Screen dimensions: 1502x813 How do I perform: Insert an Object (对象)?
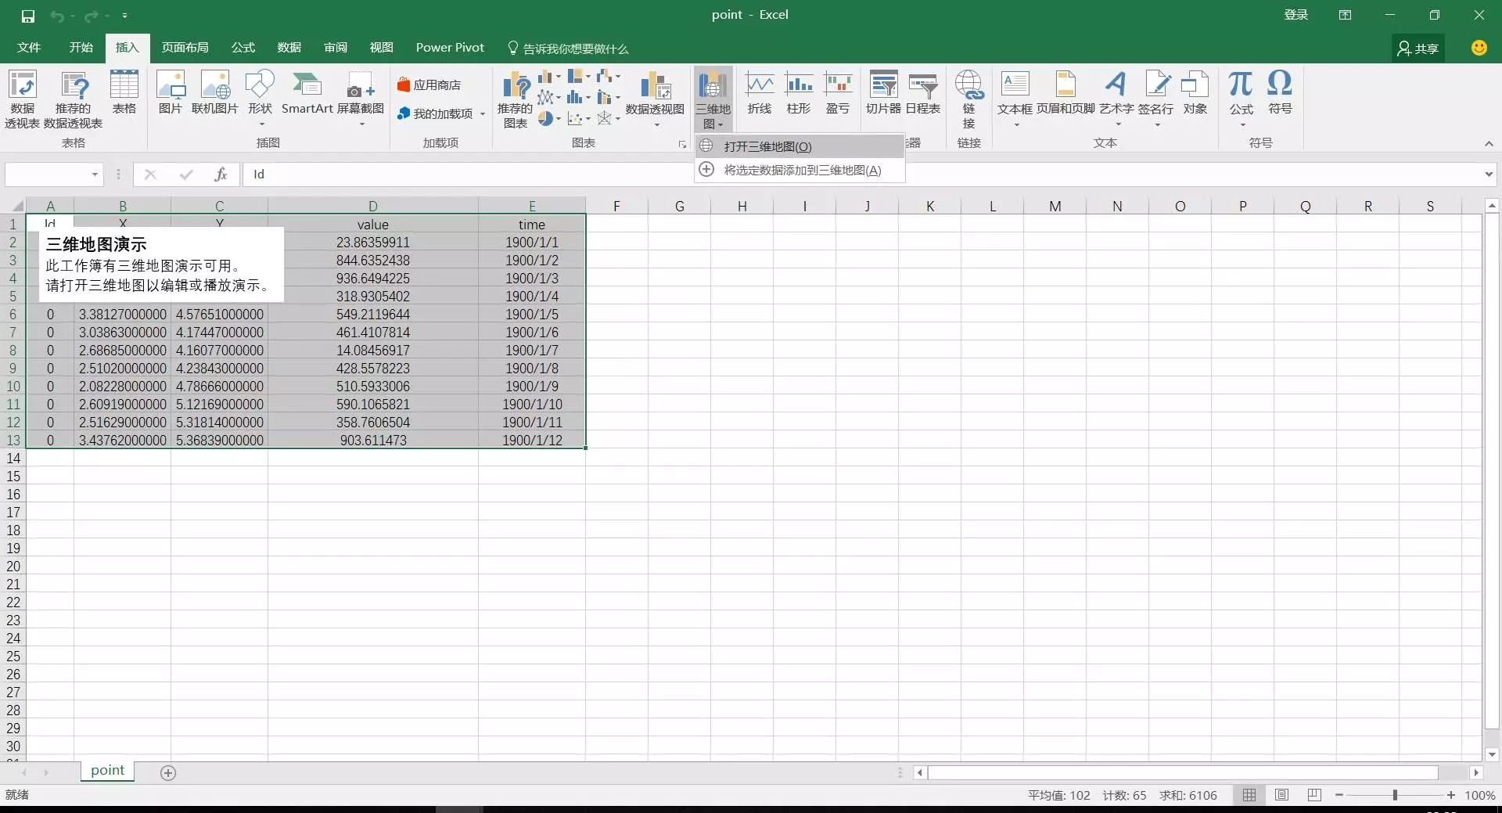1195,92
